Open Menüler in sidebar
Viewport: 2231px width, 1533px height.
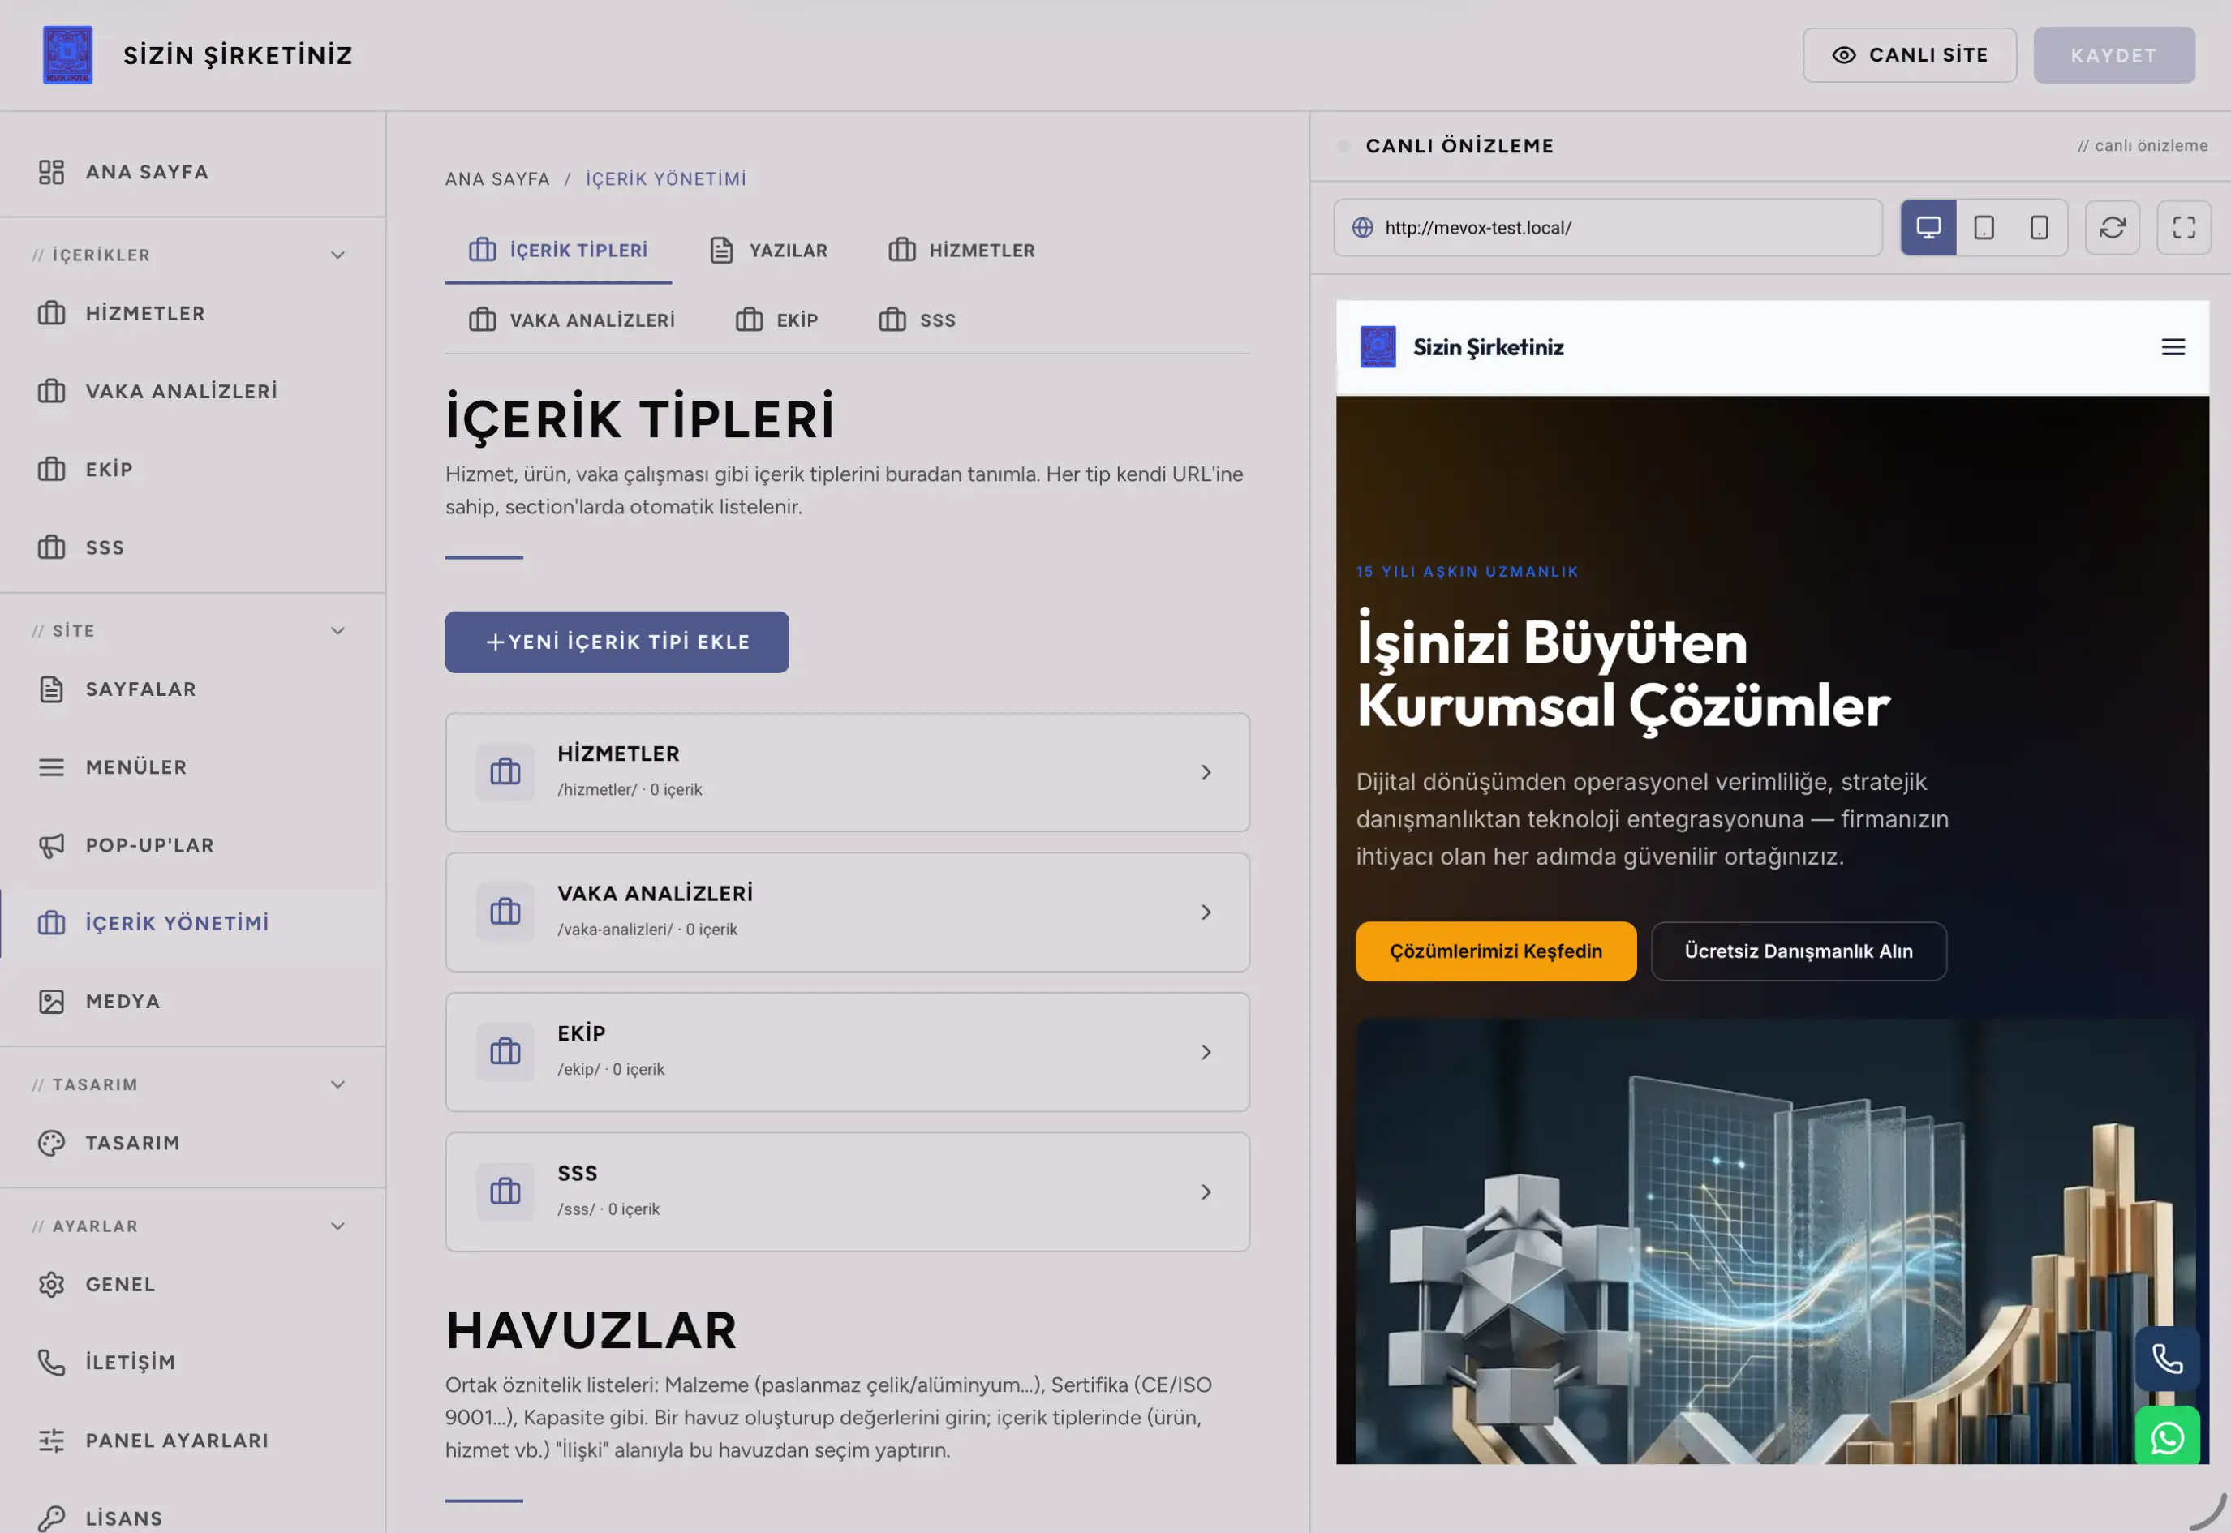pyautogui.click(x=192, y=767)
